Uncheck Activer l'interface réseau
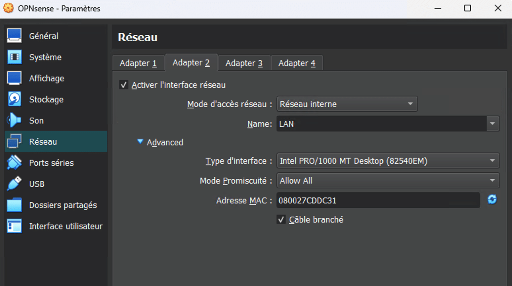 pos(123,85)
